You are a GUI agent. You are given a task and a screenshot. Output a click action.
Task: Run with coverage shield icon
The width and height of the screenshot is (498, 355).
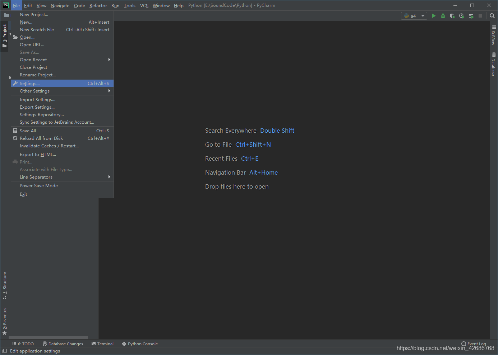pyautogui.click(x=452, y=16)
